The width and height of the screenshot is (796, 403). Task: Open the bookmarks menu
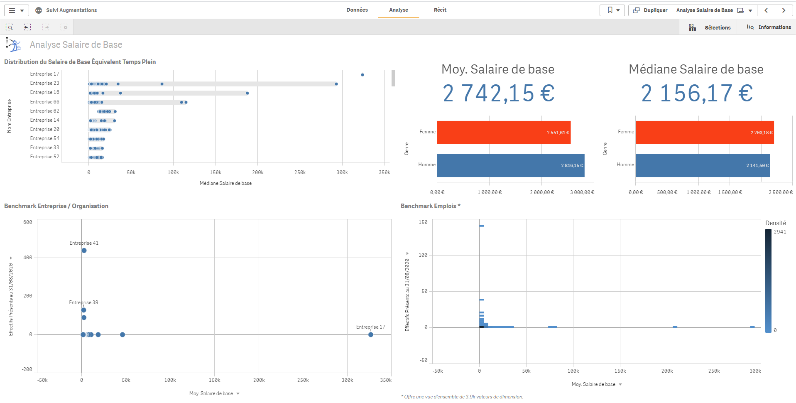click(612, 10)
